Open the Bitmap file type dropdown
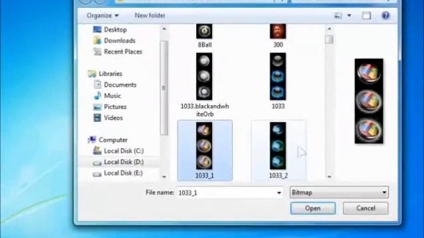Viewport: 424px width, 238px height. click(x=339, y=192)
